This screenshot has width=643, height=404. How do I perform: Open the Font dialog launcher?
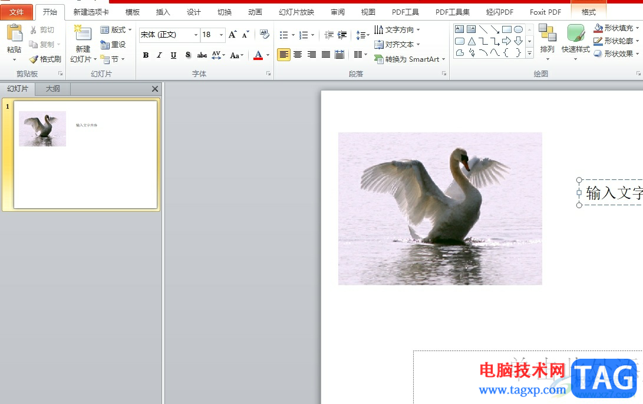(268, 74)
